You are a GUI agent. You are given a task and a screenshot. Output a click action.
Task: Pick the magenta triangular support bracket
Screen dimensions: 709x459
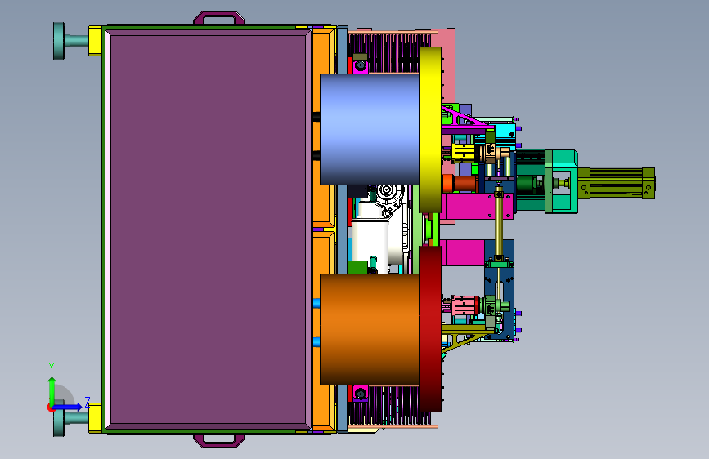466,120
